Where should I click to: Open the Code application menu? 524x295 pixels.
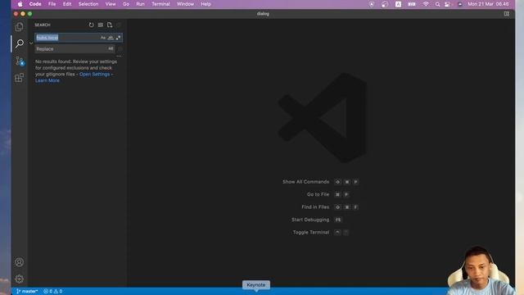click(35, 4)
